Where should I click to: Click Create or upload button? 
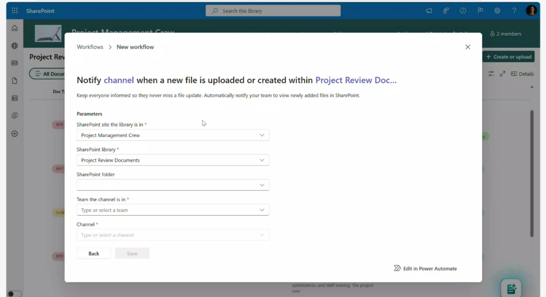[508, 57]
